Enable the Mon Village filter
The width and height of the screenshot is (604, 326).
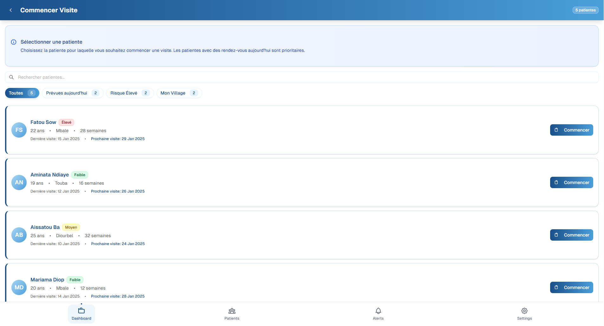tap(179, 93)
